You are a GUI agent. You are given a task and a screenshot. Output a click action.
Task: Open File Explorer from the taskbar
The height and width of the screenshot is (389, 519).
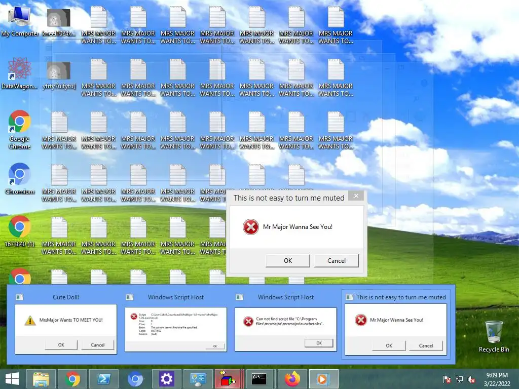coord(41,379)
